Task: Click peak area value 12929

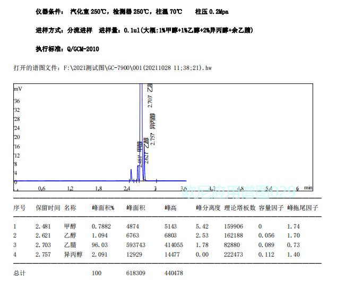Action: [x=134, y=255]
